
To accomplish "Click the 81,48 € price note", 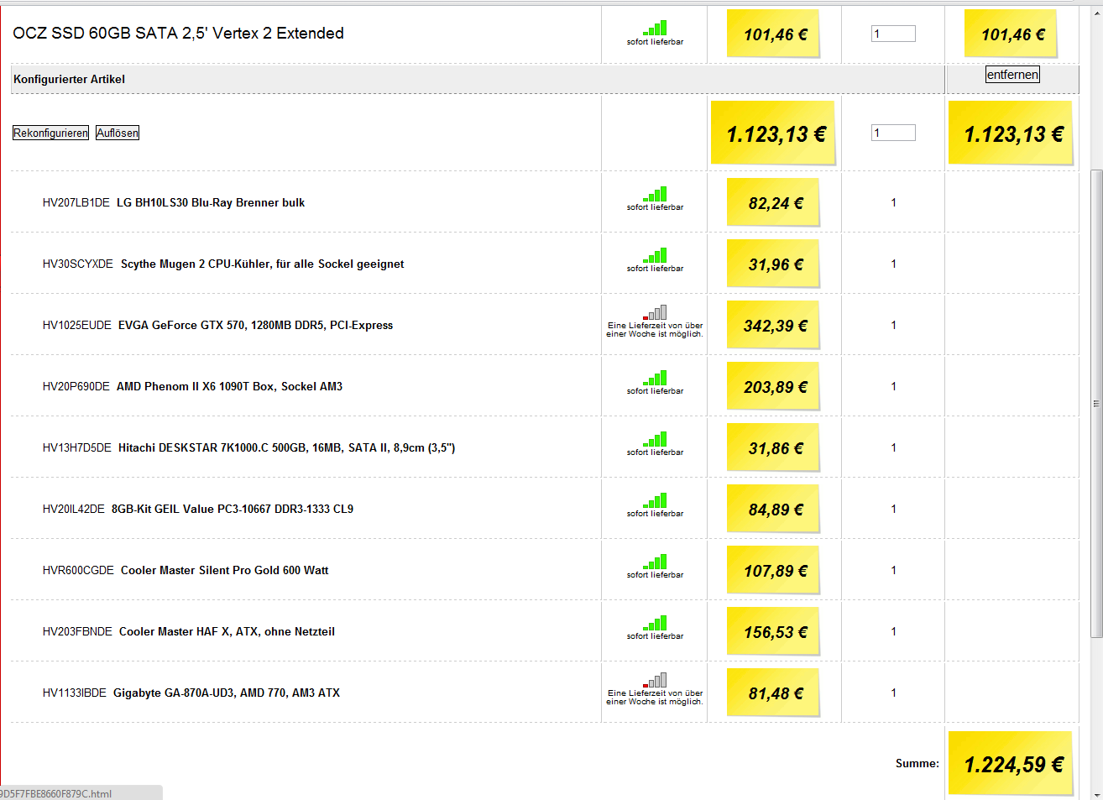I will (x=773, y=693).
